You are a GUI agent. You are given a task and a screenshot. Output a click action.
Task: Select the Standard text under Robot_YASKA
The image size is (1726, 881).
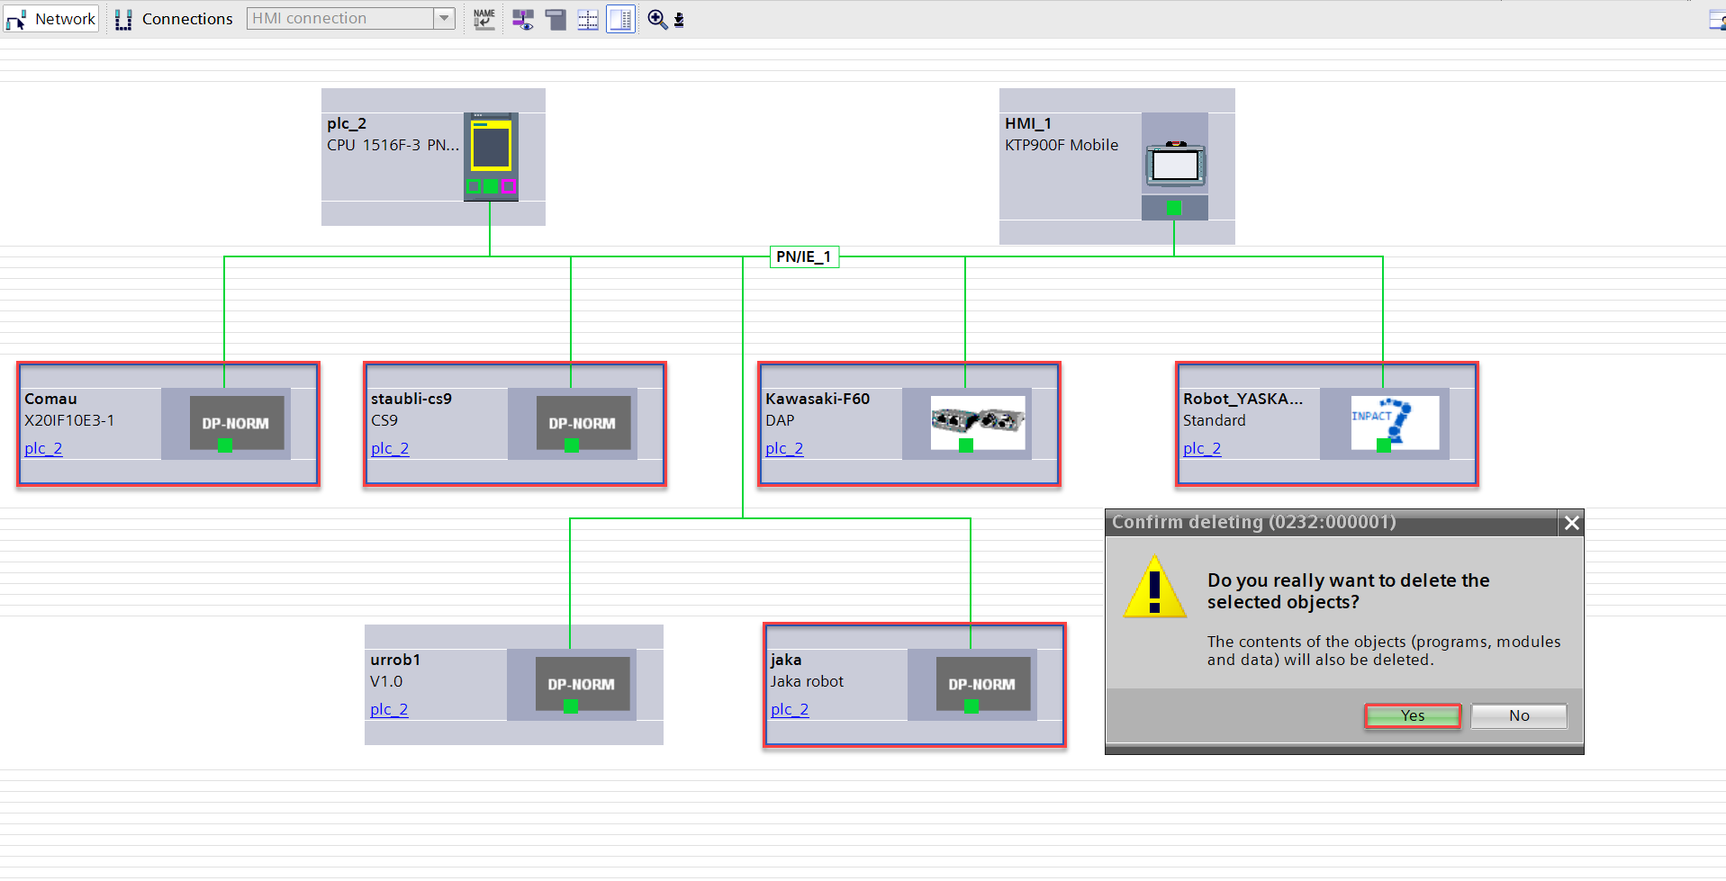pos(1215,420)
